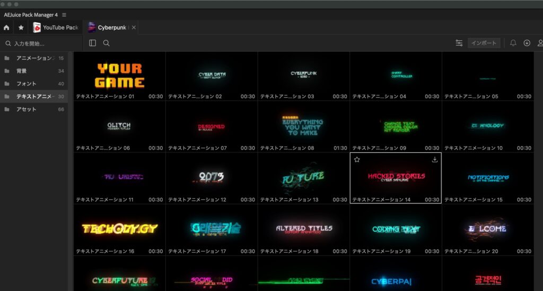Image resolution: width=543 pixels, height=291 pixels.
Task: Close the Cyberpunk tab
Action: [134, 28]
